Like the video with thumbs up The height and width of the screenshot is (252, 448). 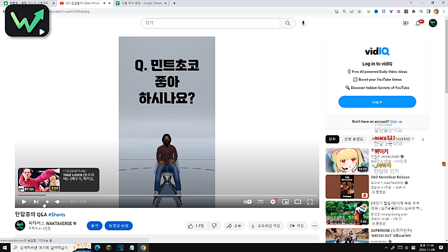point(196,226)
